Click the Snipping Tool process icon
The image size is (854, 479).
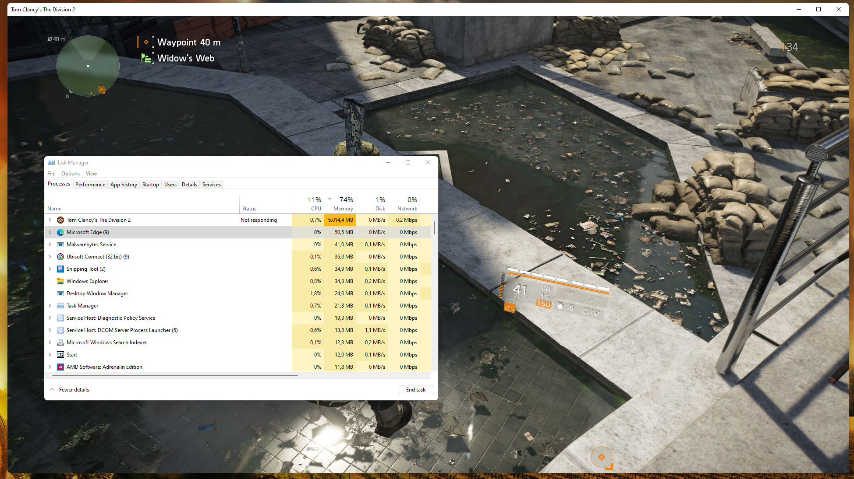60,269
